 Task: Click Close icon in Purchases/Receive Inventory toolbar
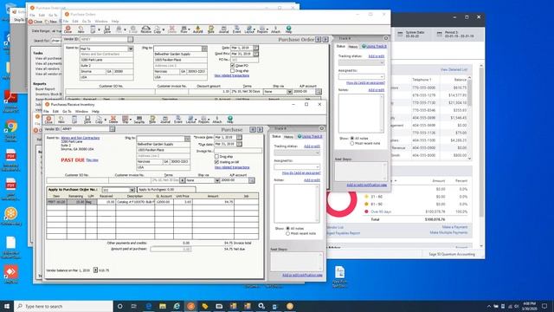[48, 120]
